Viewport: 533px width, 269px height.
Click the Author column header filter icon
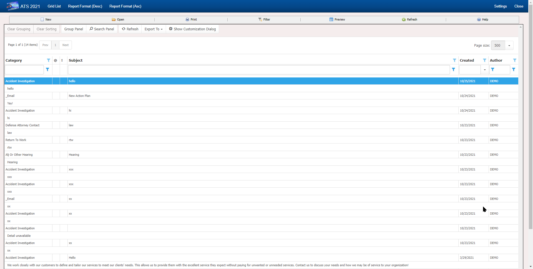pos(515,60)
